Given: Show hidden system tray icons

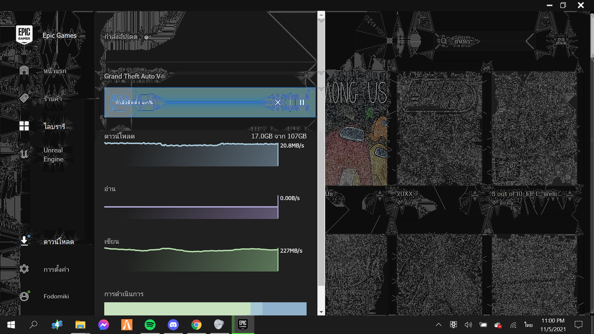Looking at the screenshot, I should click(x=439, y=325).
